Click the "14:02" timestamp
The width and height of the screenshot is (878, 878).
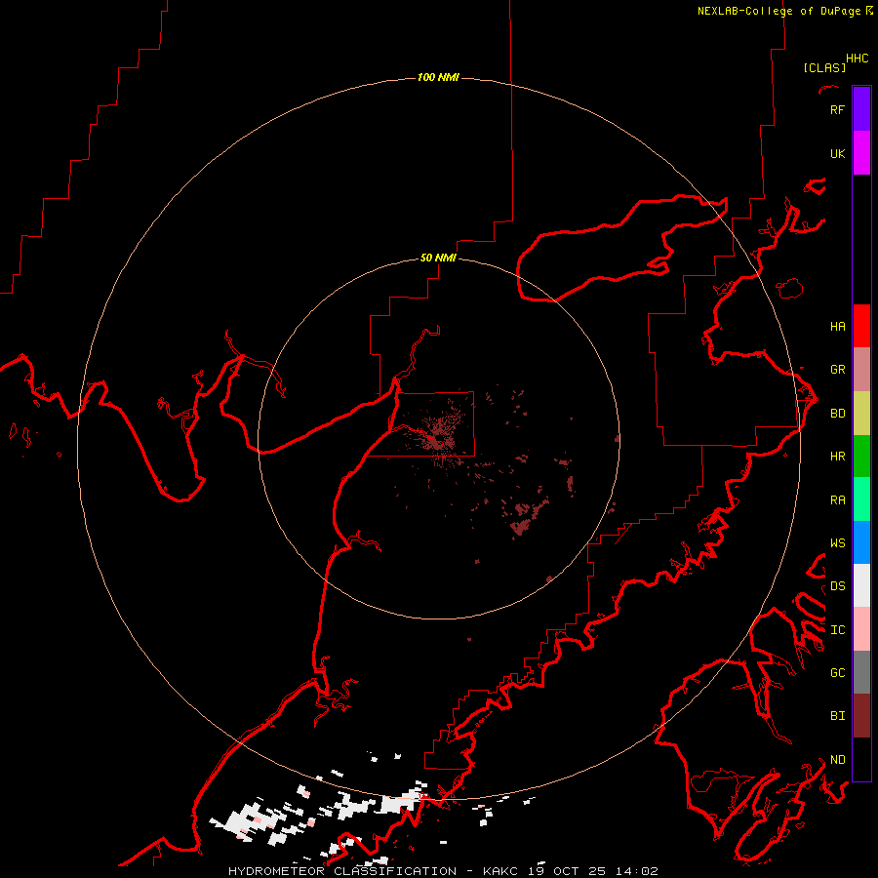637,871
